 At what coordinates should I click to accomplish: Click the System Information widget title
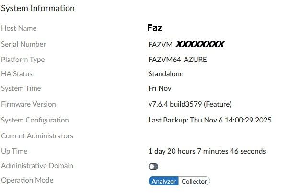coord(38,8)
